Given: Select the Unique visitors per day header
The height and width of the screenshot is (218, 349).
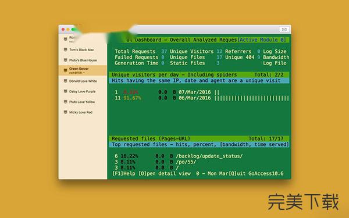Looking at the screenshot, I should click(x=174, y=75).
